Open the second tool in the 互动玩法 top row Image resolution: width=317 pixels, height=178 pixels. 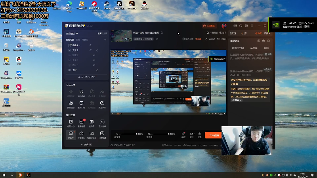(81, 93)
